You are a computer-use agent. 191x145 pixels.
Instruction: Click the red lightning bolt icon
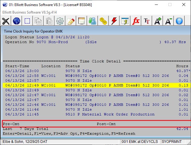click(114, 21)
